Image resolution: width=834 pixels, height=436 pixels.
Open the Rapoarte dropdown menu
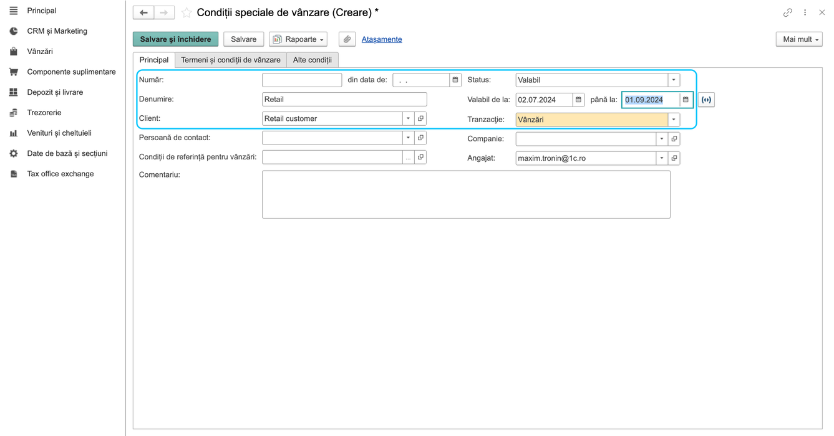click(x=298, y=39)
